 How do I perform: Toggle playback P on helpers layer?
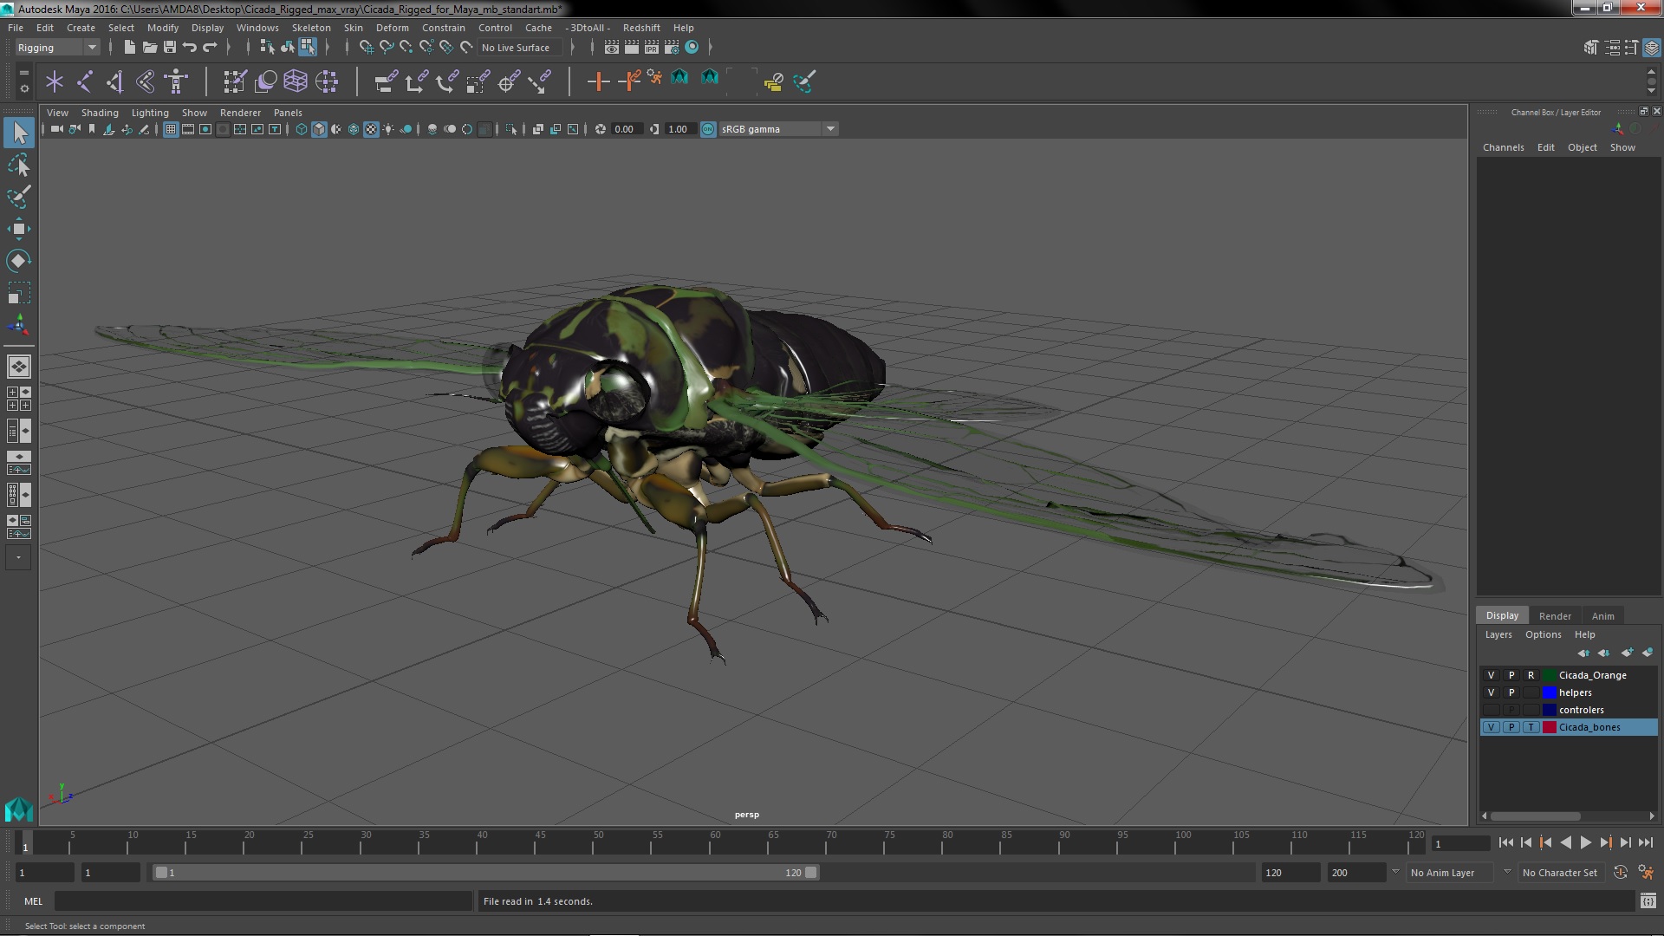pos(1511,692)
